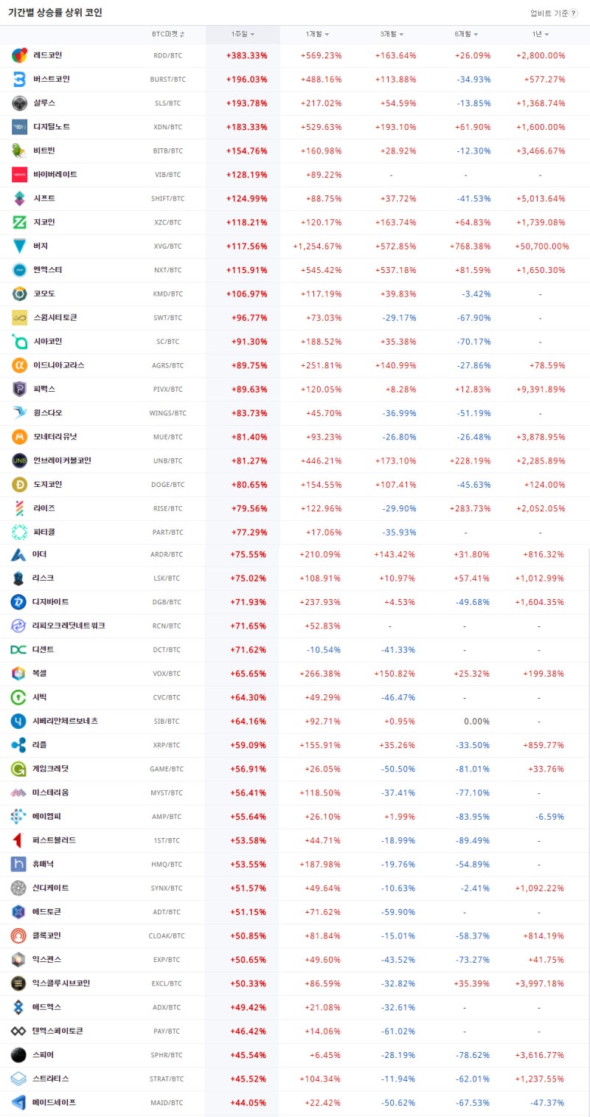The width and height of the screenshot is (590, 1117).
Task: Select the 1년 column sort header
Action: coord(541,35)
